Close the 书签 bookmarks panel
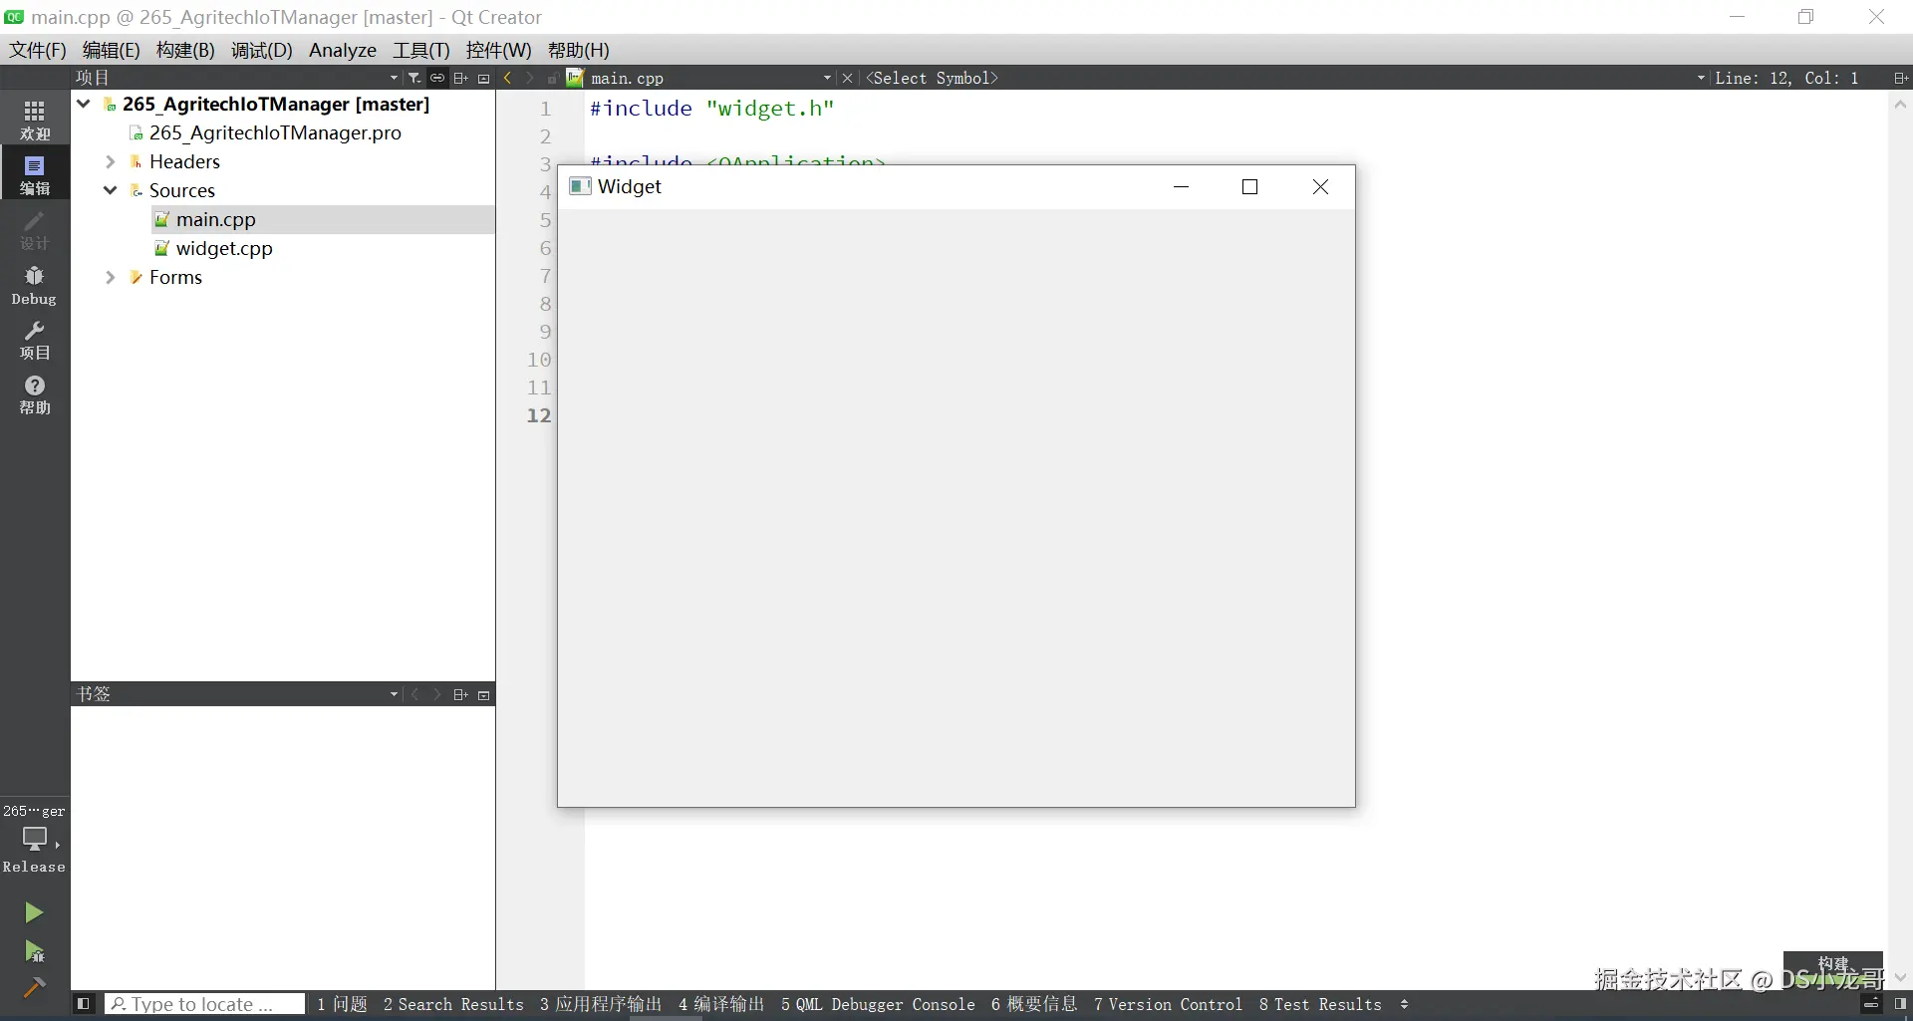Image resolution: width=1913 pixels, height=1021 pixels. pyautogui.click(x=484, y=694)
